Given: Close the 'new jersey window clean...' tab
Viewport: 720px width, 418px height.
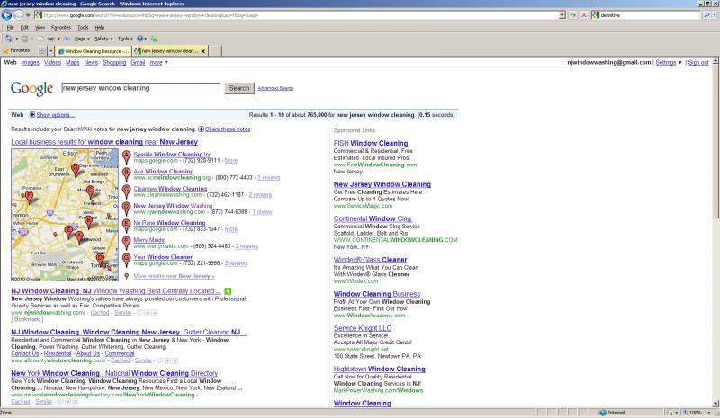Looking at the screenshot, I should coord(203,51).
